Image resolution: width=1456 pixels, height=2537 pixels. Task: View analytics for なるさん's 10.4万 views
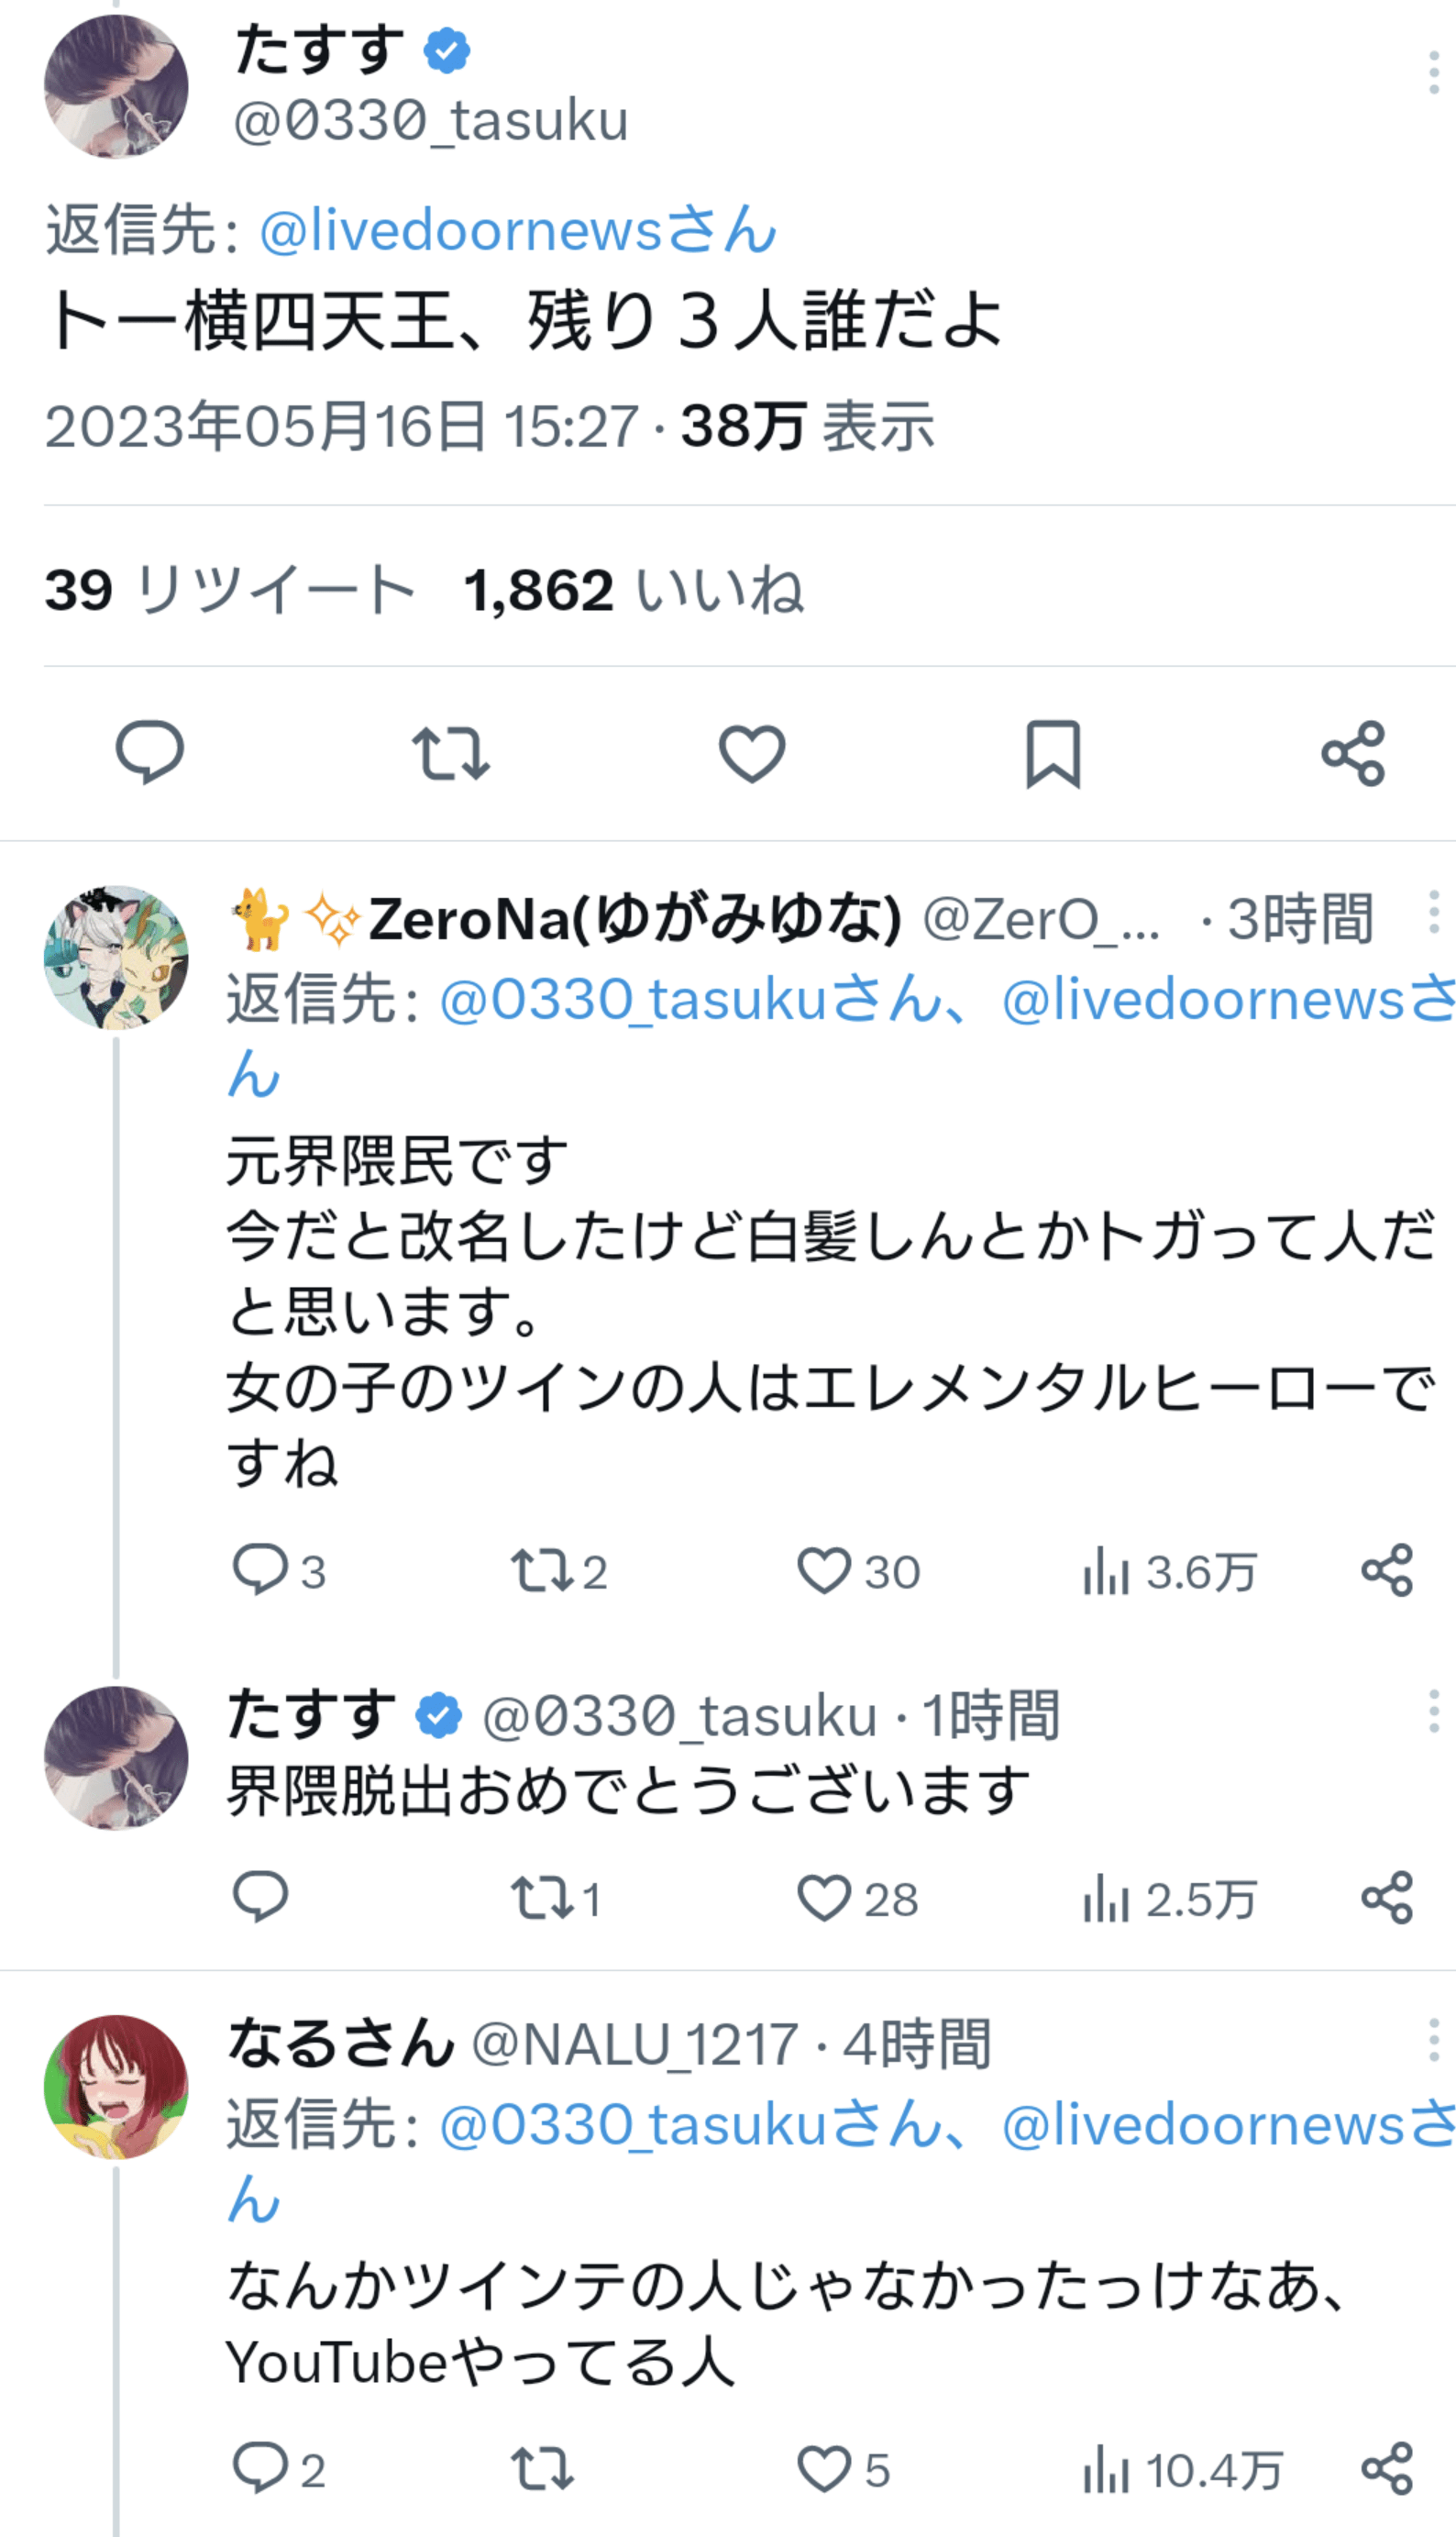click(x=1181, y=2469)
